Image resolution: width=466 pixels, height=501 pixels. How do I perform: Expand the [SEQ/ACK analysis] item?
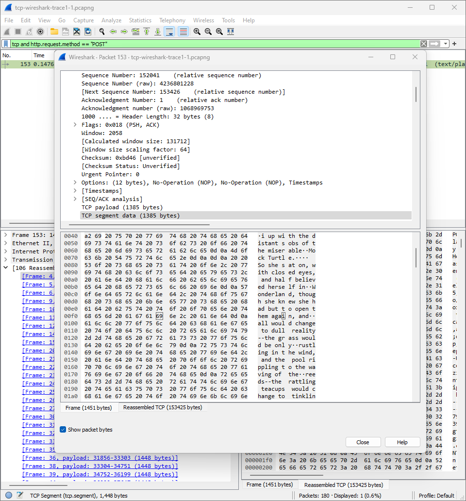(x=75, y=199)
